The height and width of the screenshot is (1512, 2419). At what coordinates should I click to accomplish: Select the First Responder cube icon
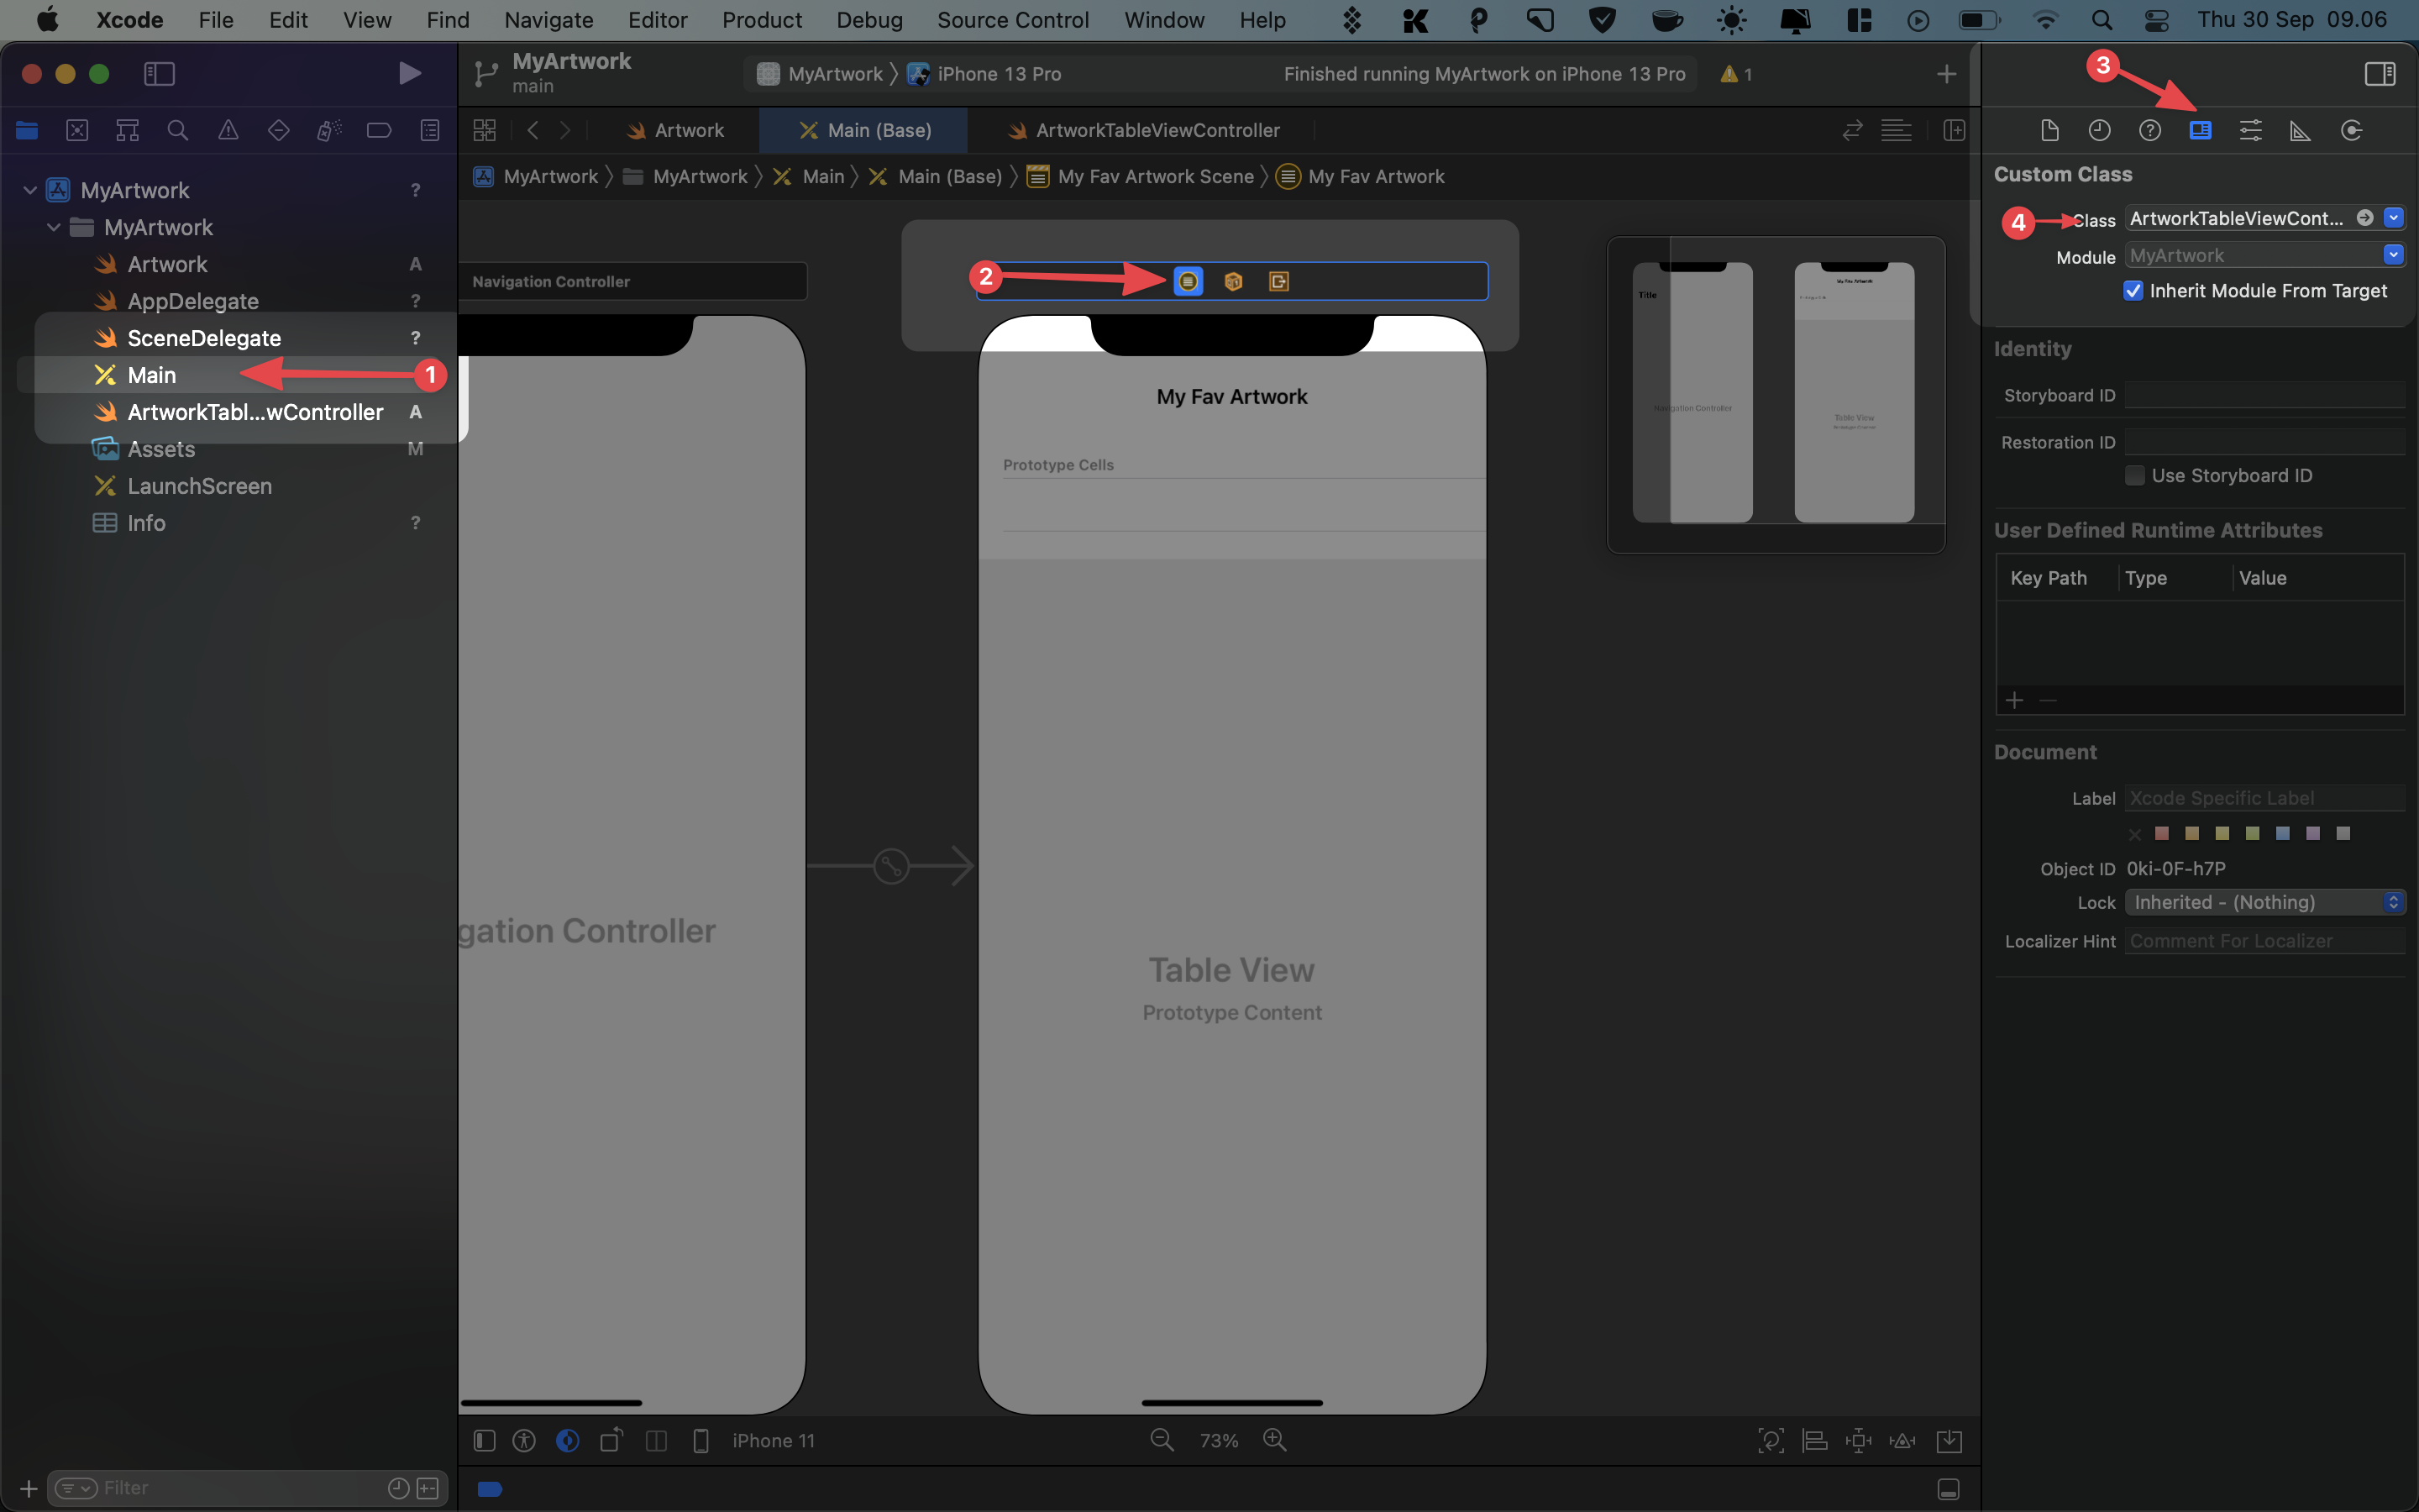pos(1234,282)
